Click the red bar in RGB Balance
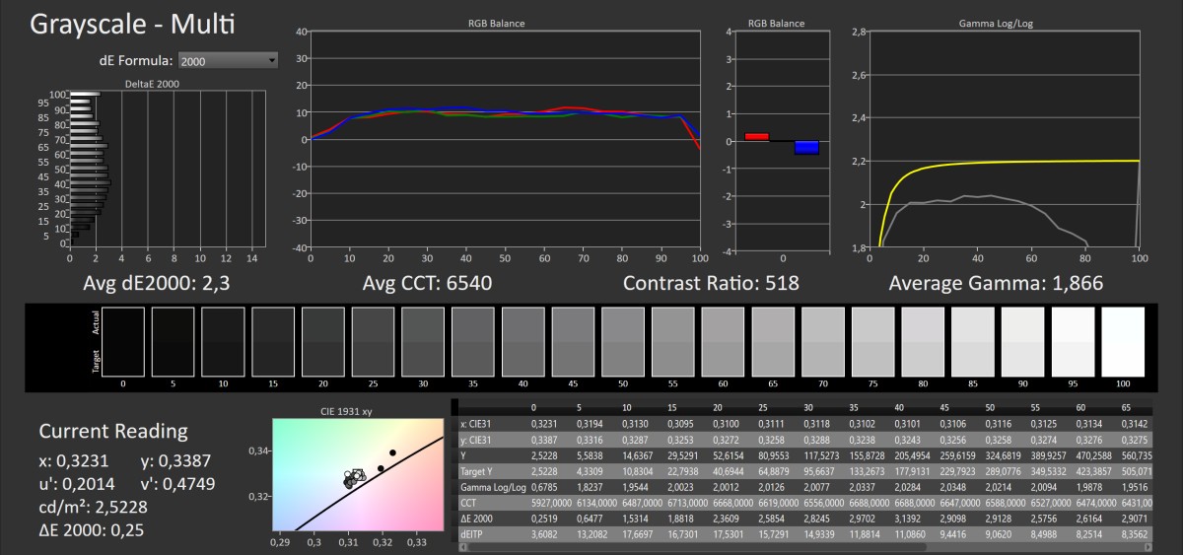 click(x=756, y=137)
